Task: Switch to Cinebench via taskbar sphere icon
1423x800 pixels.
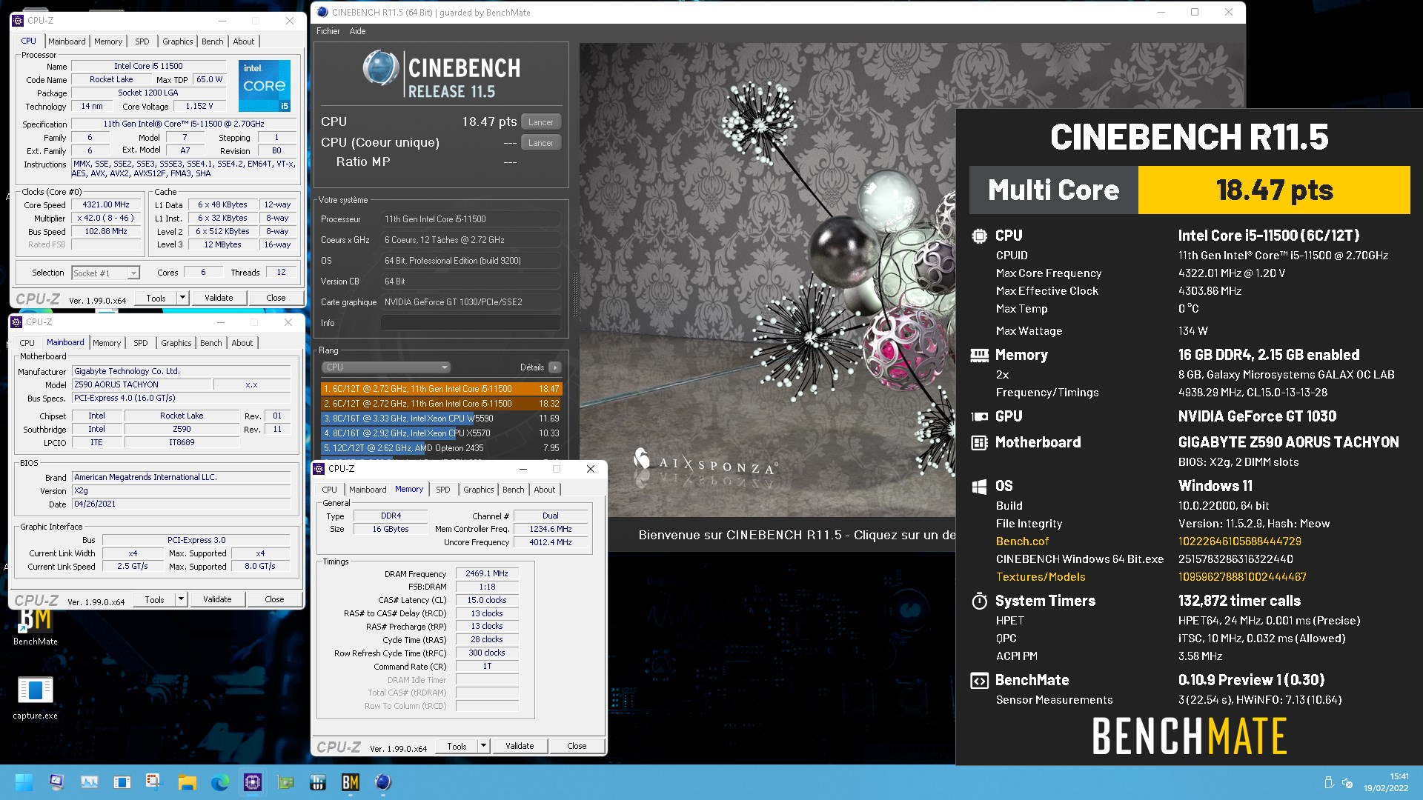Action: (x=382, y=782)
